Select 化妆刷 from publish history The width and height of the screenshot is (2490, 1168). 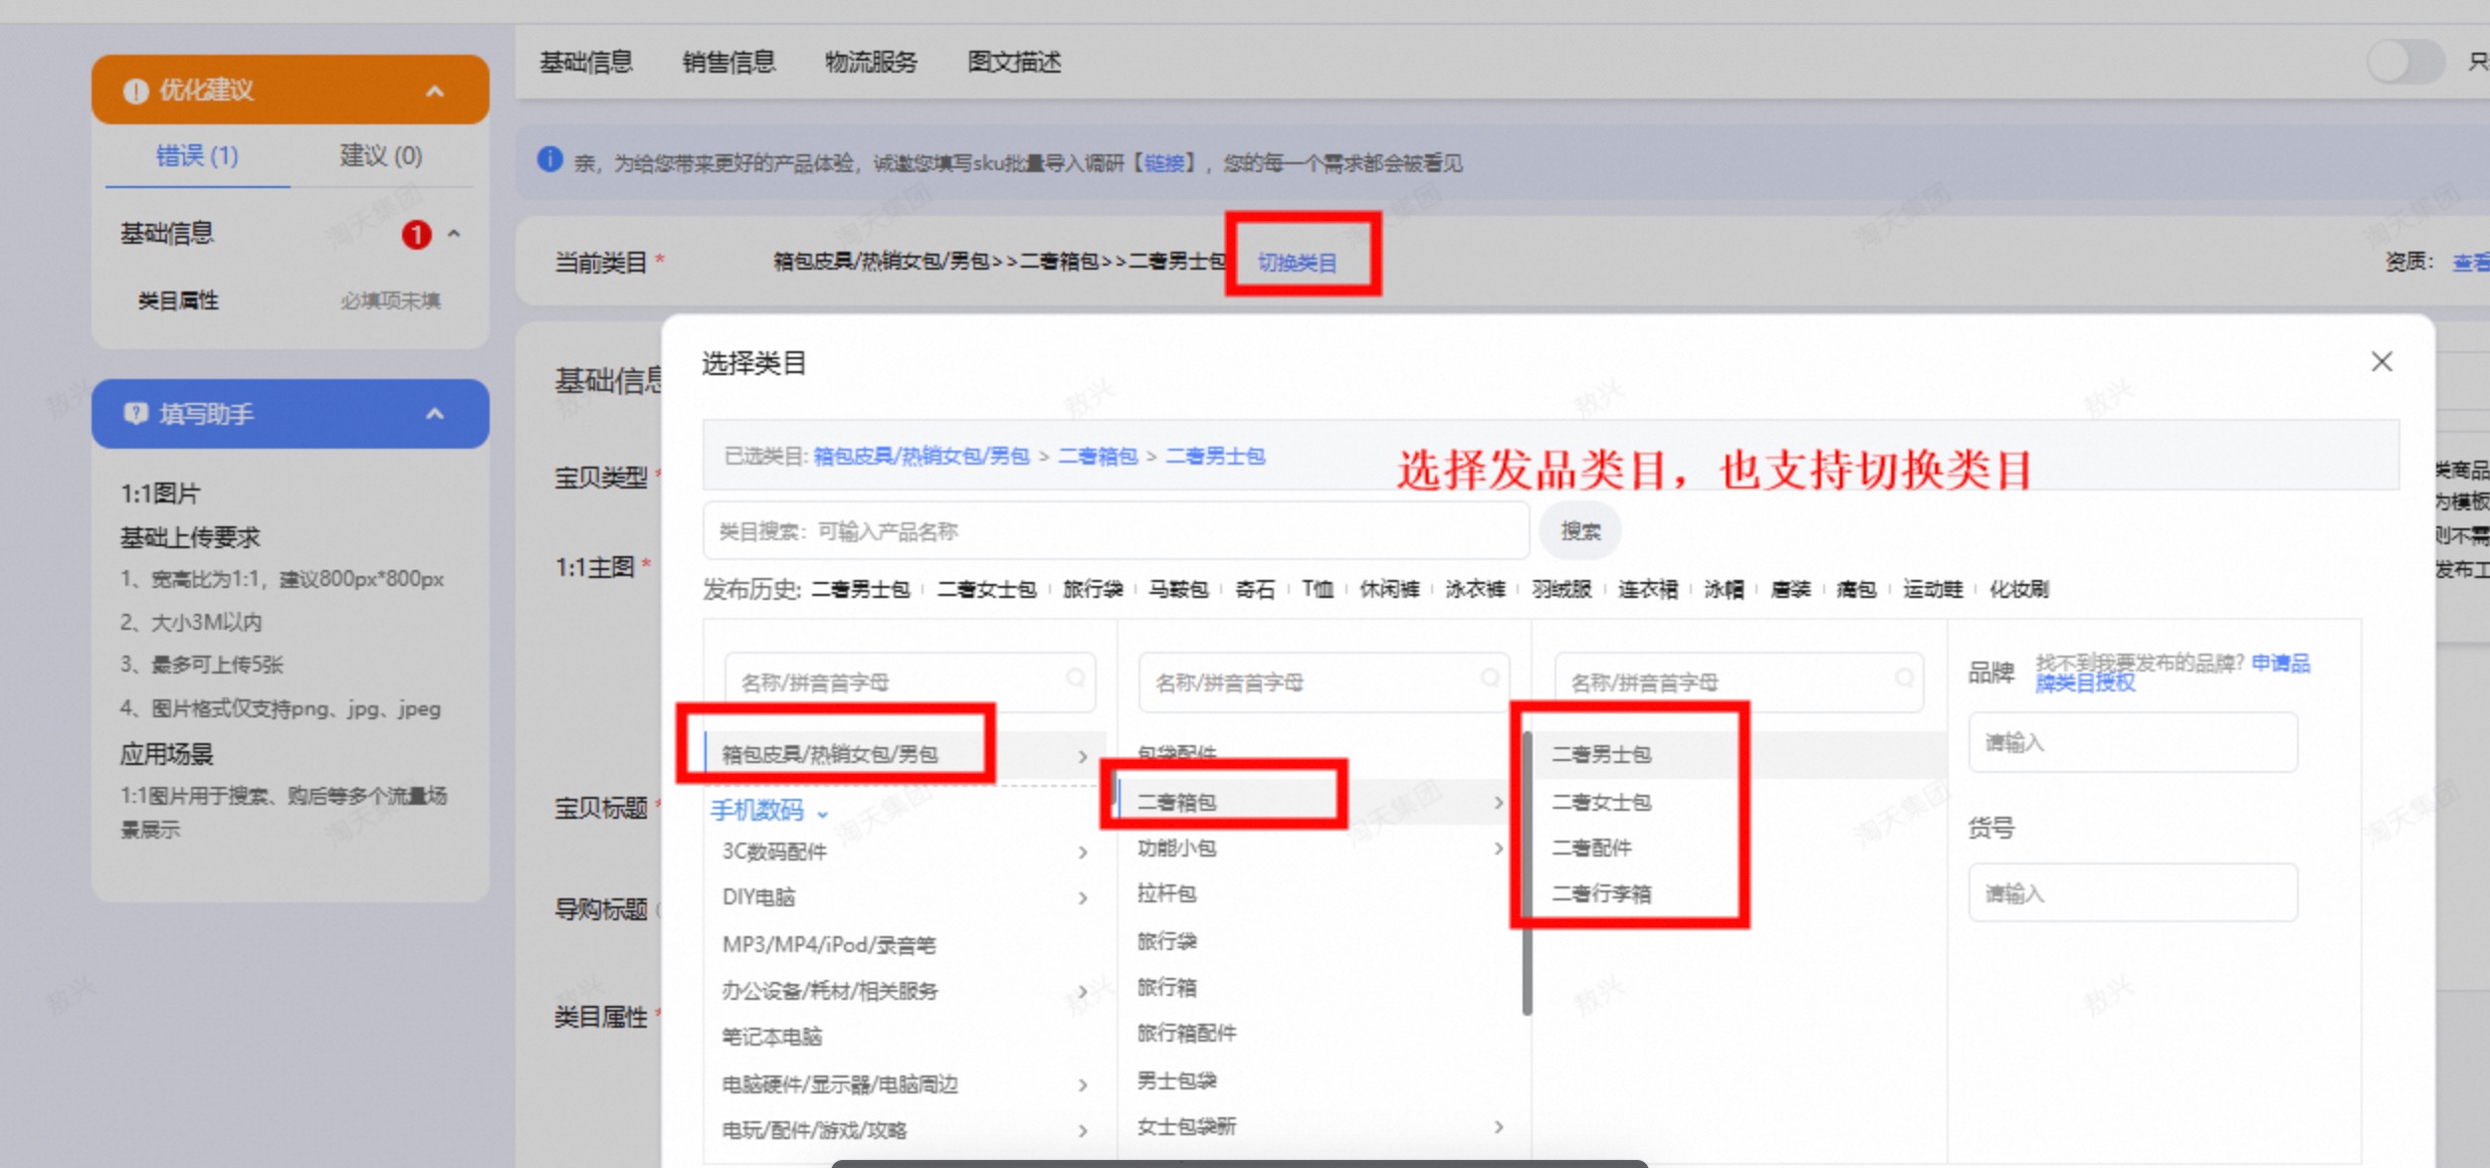[2019, 590]
